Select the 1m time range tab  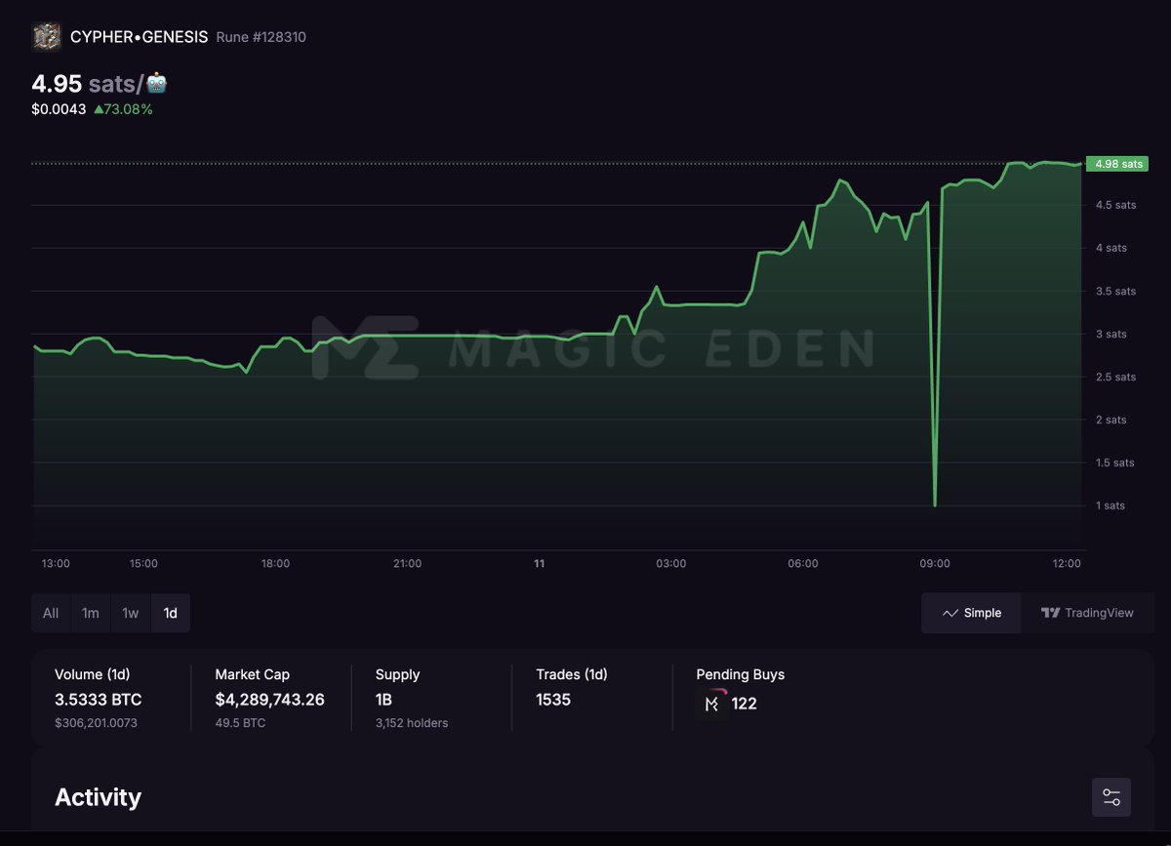(x=91, y=613)
